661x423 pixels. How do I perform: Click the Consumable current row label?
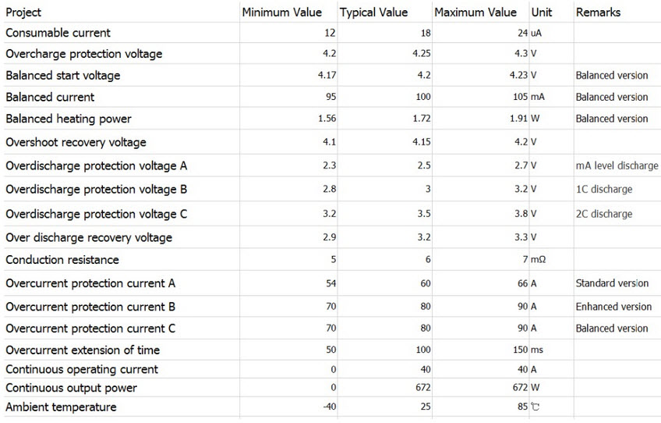point(58,33)
